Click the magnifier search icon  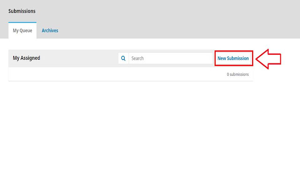pos(123,58)
